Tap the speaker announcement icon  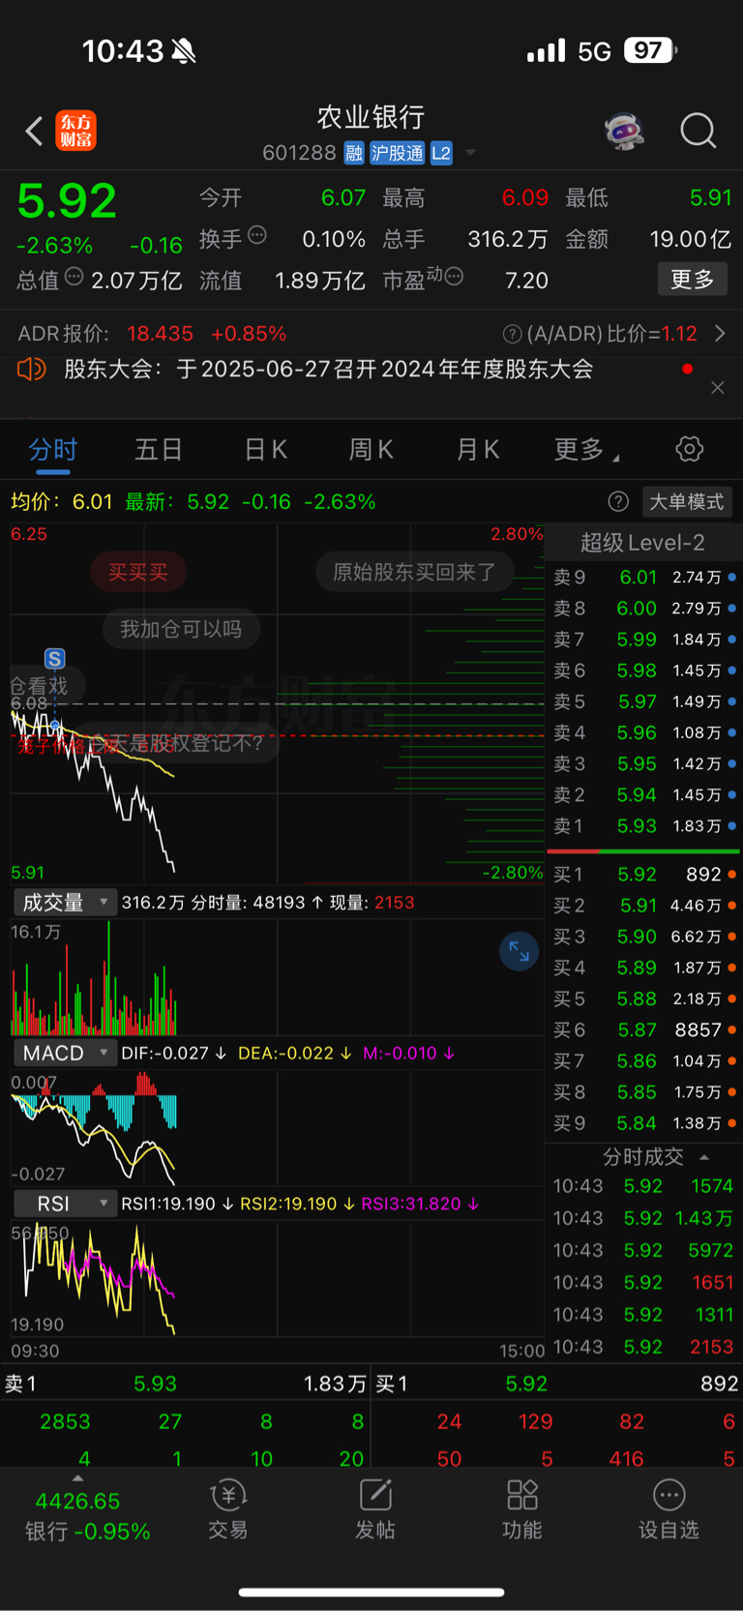point(32,369)
